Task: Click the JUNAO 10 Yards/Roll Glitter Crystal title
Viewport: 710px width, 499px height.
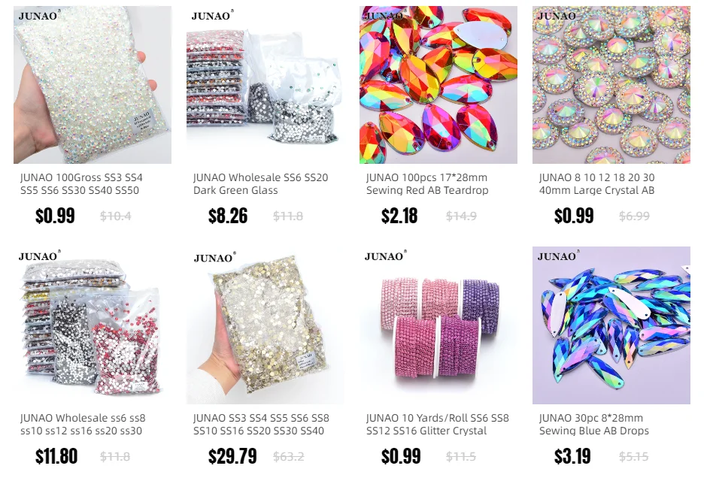Action: (438, 425)
